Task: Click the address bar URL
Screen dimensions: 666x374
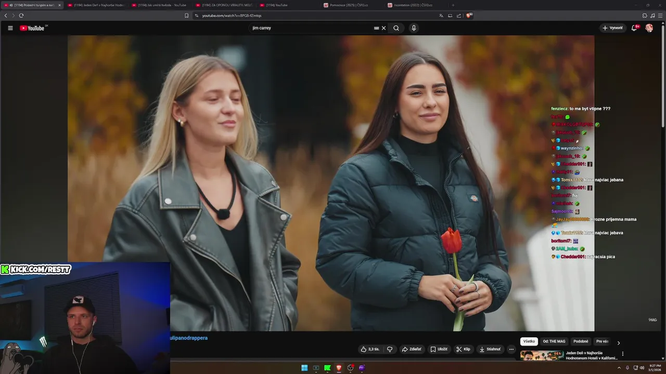Action: click(232, 16)
